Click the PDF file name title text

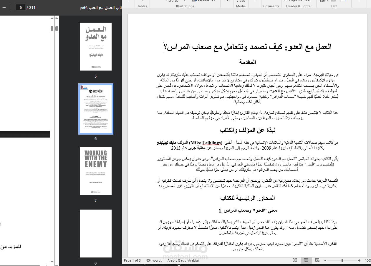click(101, 8)
